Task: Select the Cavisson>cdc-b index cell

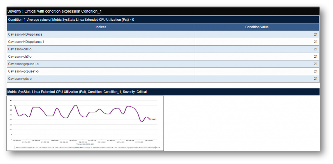Action: [x=101, y=49]
